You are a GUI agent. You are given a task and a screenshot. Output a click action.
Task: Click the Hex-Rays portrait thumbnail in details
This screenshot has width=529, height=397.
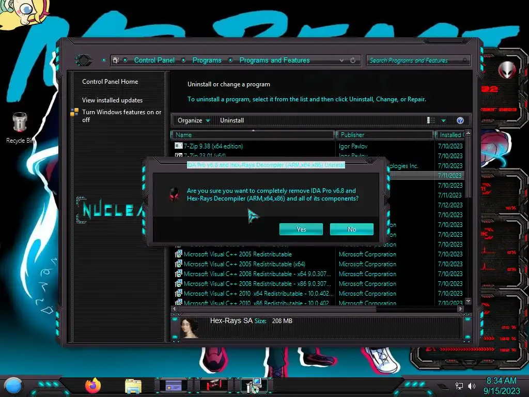190,327
